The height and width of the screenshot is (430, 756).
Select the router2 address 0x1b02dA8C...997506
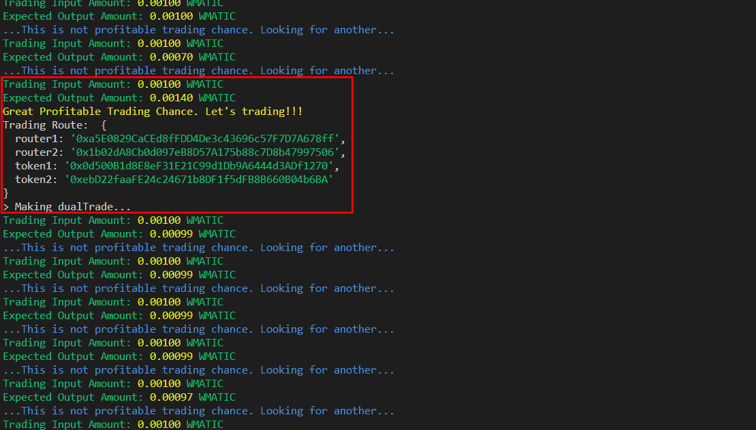(205, 152)
